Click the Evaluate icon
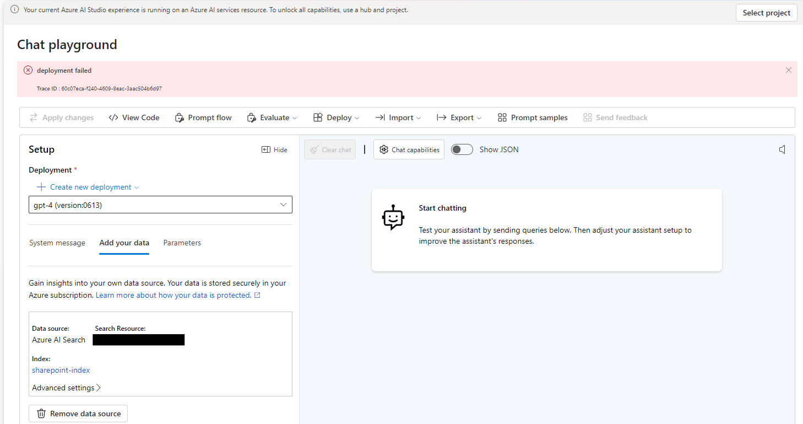 251,117
